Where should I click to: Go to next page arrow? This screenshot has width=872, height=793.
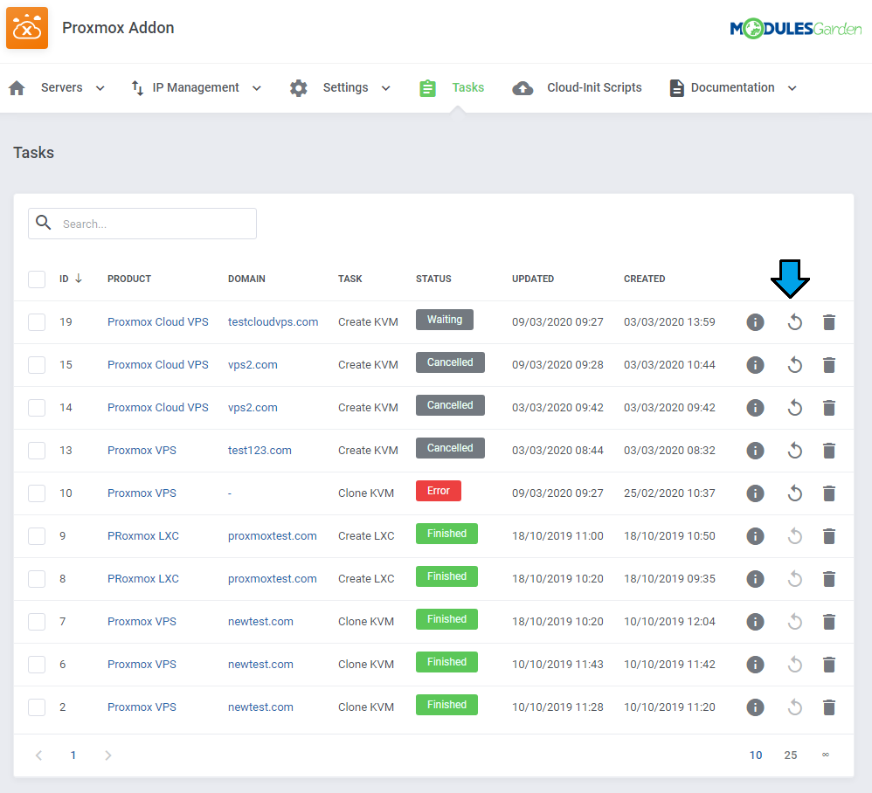click(107, 755)
